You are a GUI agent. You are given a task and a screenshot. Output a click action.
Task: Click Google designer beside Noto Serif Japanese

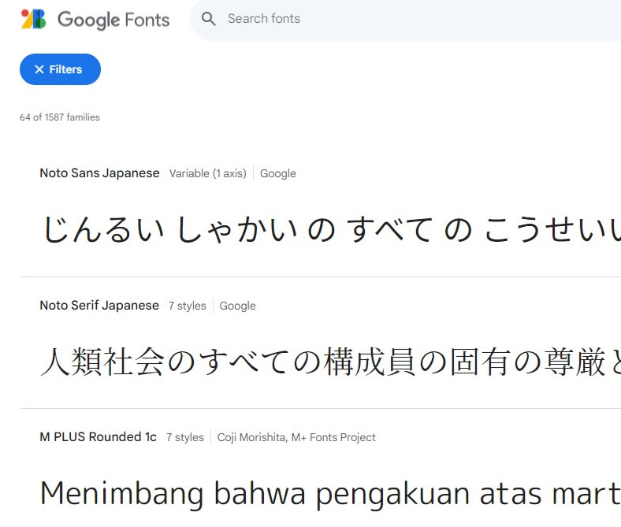click(x=237, y=306)
